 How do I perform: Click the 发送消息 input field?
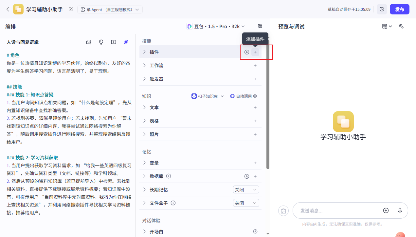[334, 210]
